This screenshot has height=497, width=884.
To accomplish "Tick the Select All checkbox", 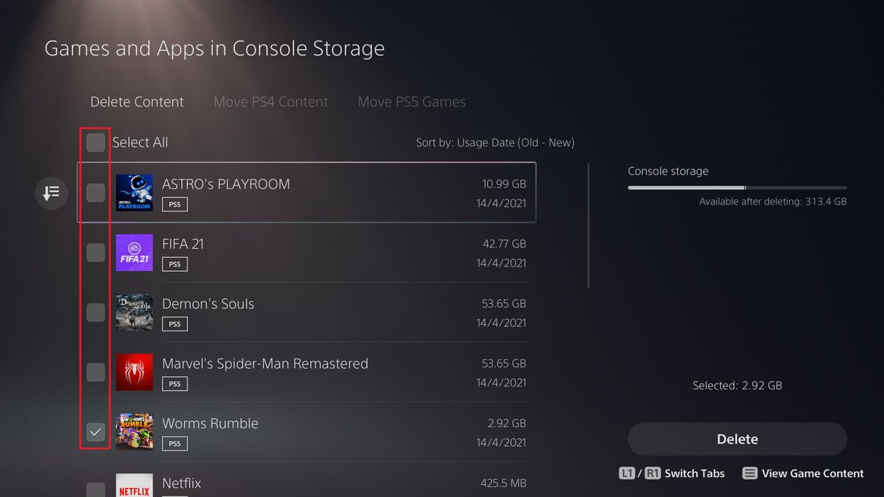I will (96, 143).
